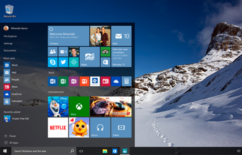Launch the Skype tile
This screenshot has width=242, height=155.
(x=53, y=62)
